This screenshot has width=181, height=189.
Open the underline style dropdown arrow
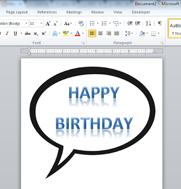pyautogui.click(x=21, y=34)
